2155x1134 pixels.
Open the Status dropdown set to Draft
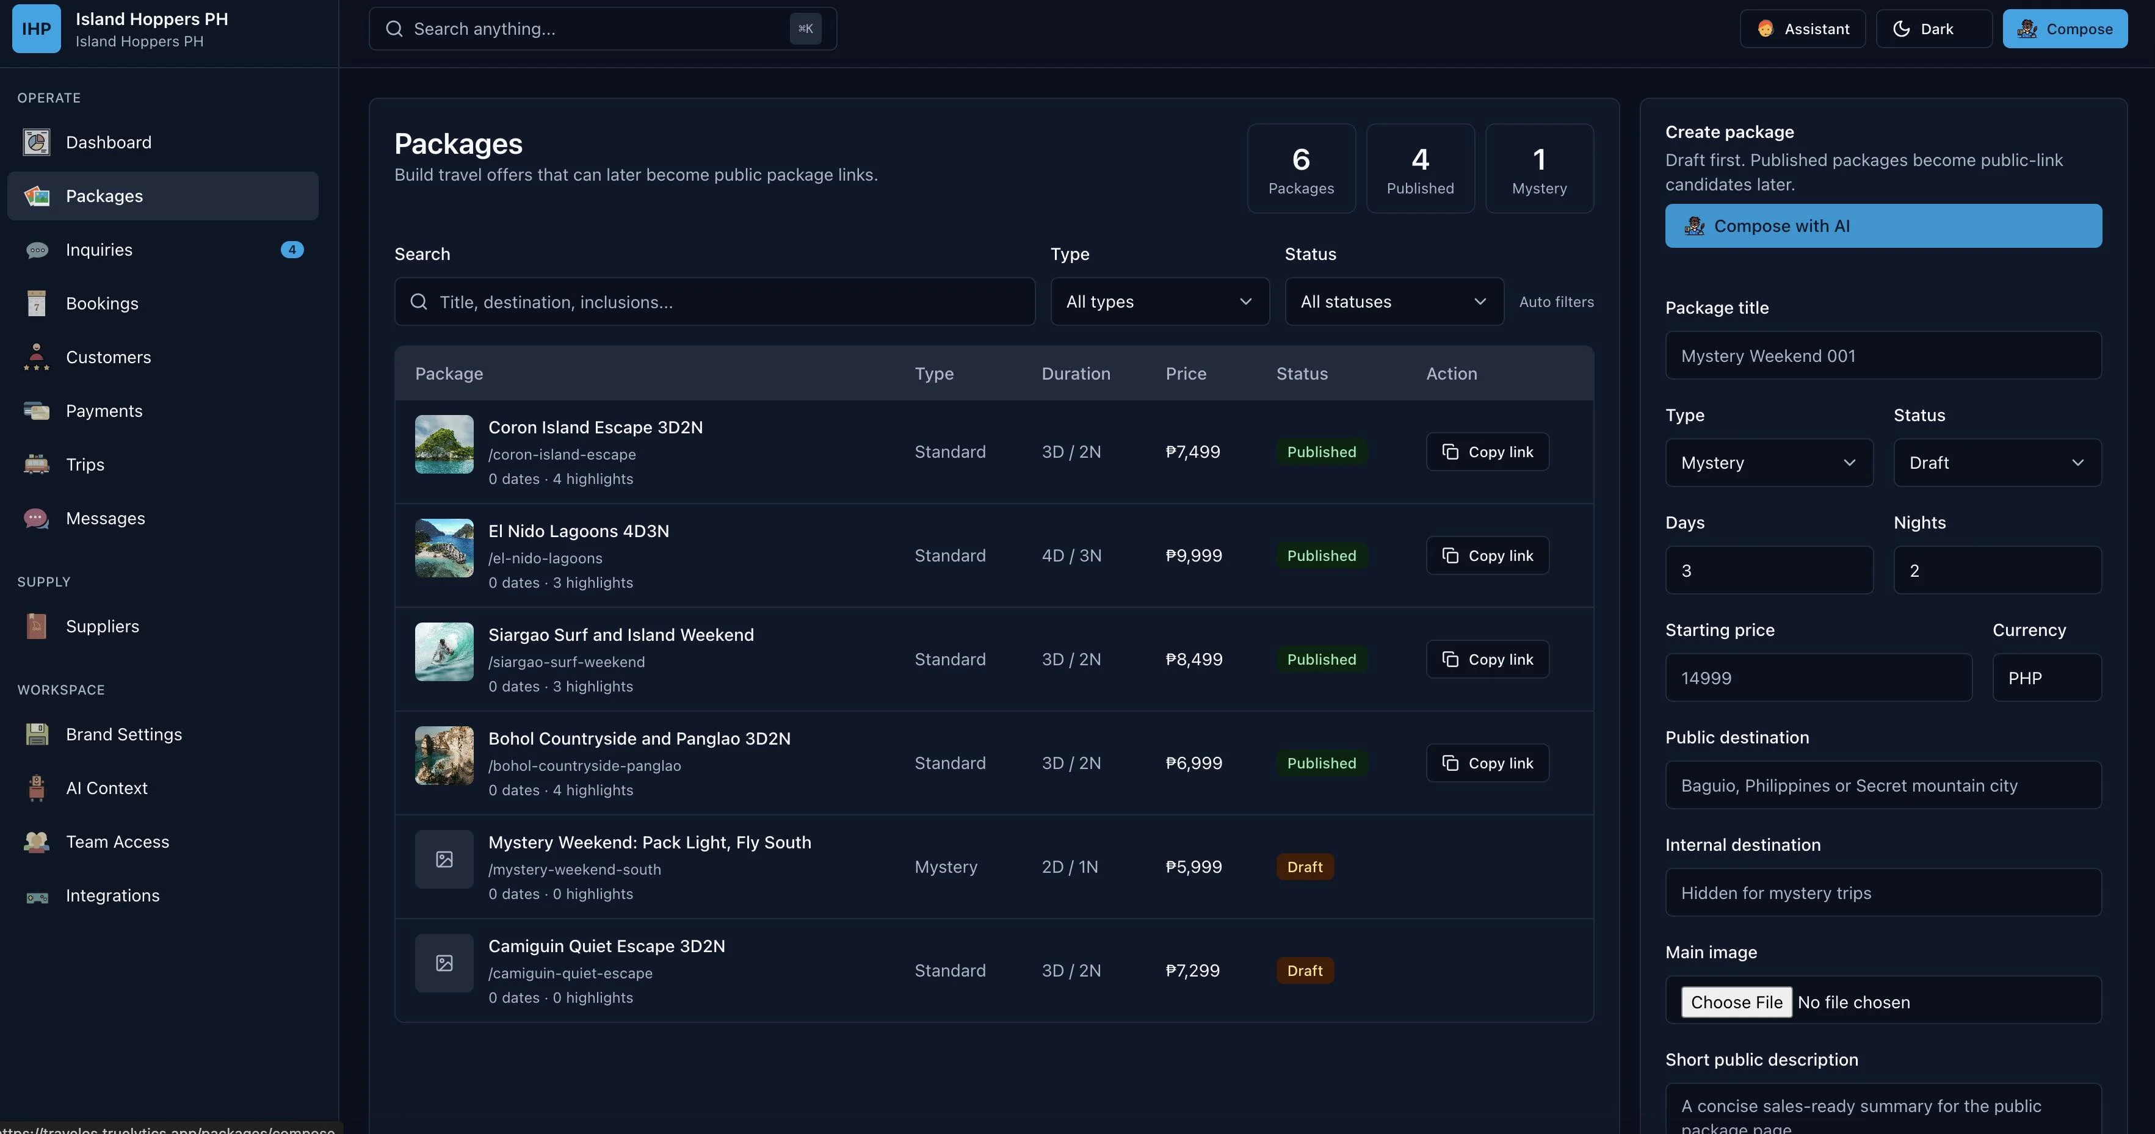1997,463
